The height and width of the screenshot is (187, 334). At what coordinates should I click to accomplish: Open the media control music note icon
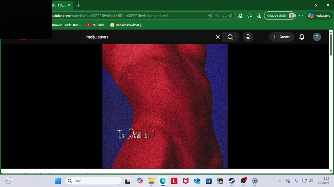(240, 16)
